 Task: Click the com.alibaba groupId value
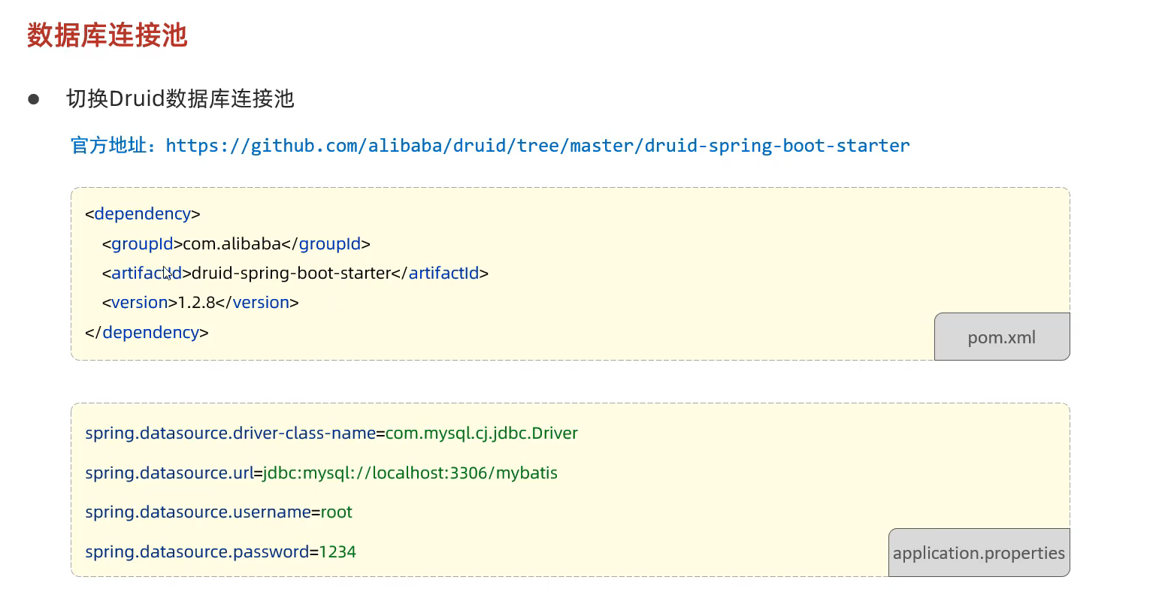click(232, 244)
